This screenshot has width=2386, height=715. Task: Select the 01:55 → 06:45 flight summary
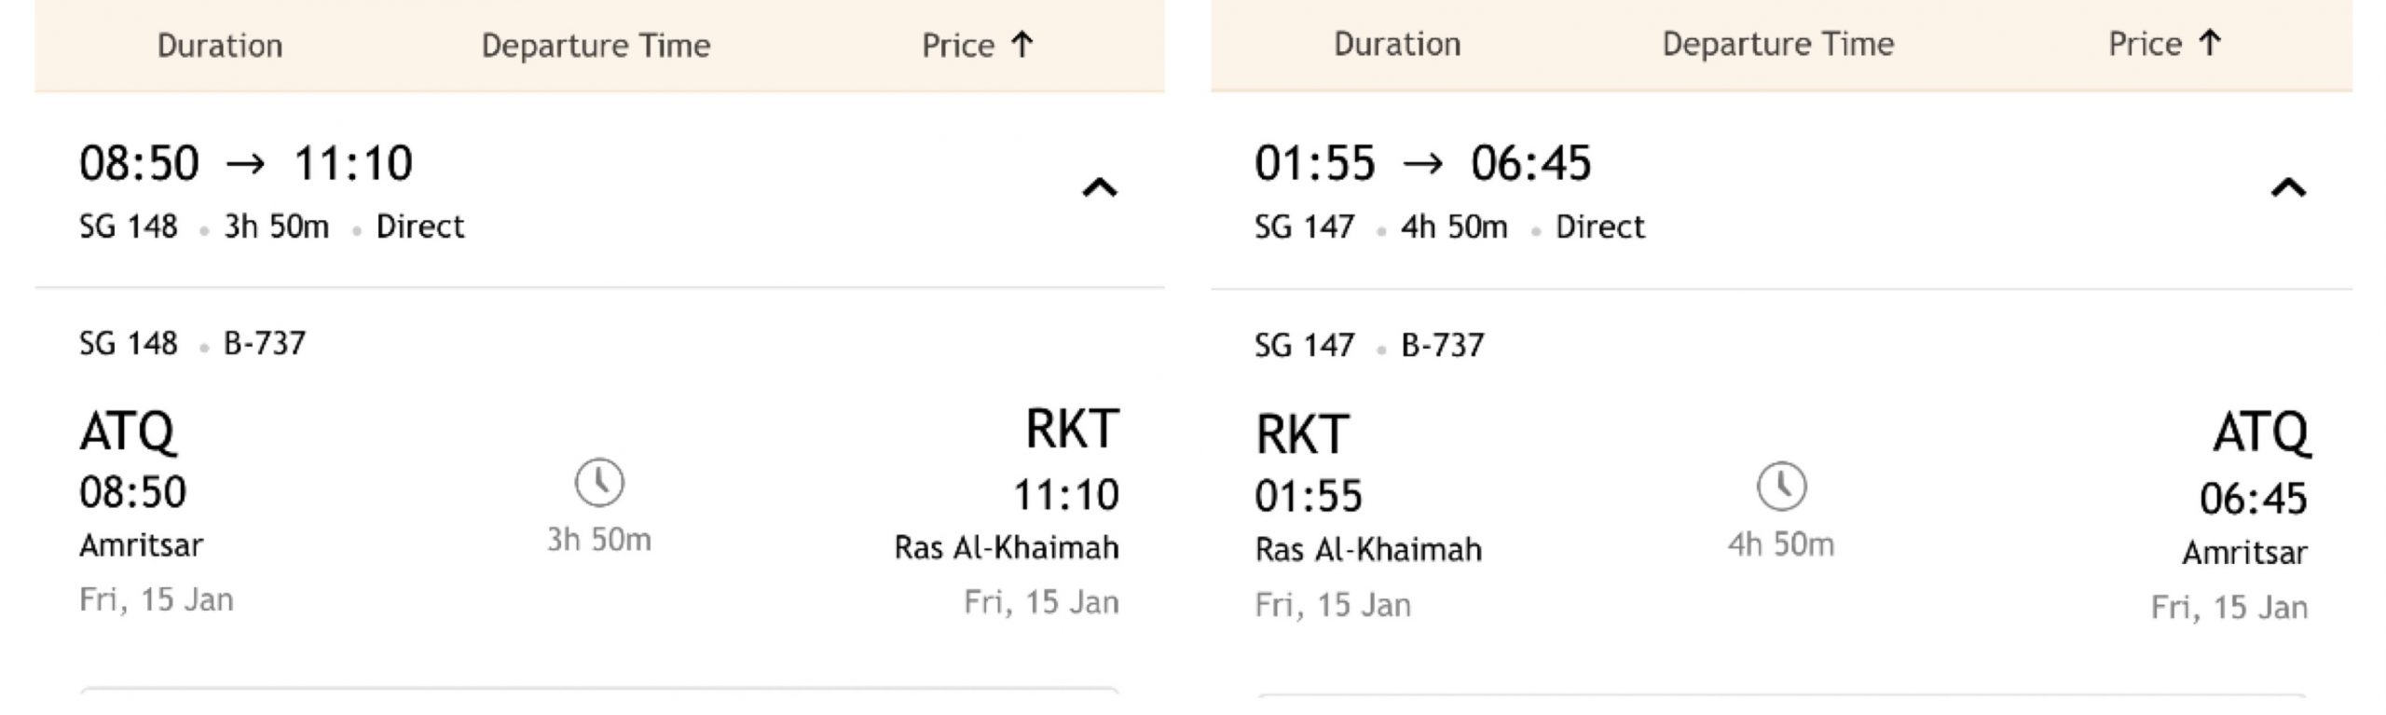(1781, 191)
